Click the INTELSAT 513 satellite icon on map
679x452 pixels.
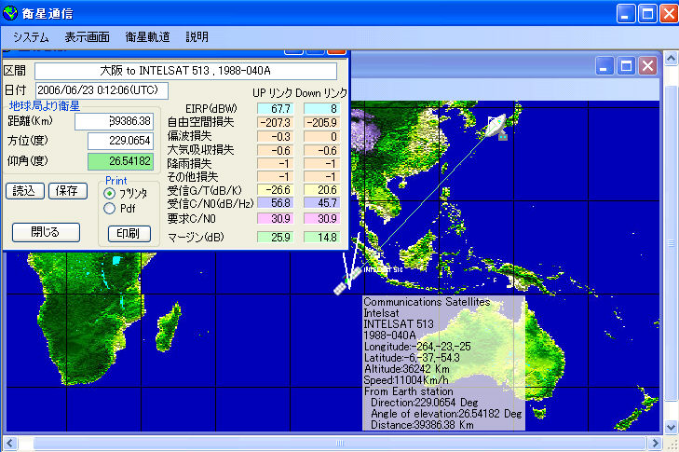tap(346, 281)
